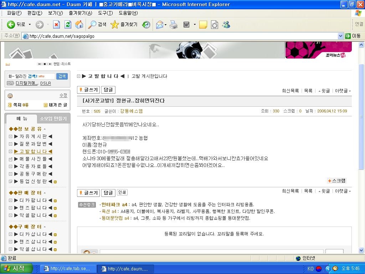
Task: Click the 내가 쓴 글 link
Action: (x=58, y=105)
